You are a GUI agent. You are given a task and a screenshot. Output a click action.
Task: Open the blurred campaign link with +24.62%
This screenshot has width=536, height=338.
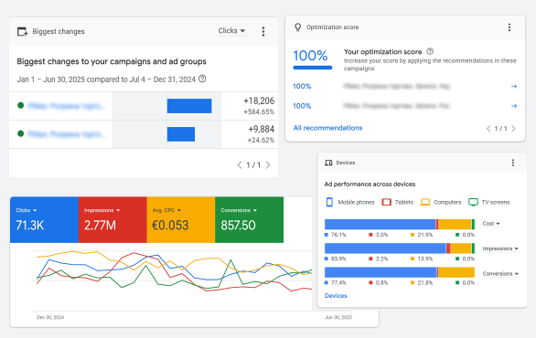point(67,134)
